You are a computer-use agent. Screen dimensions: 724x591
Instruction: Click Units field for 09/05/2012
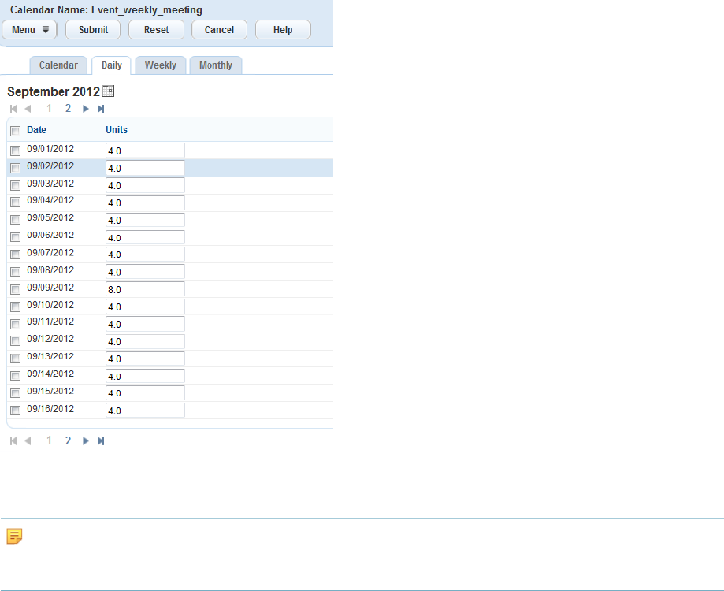click(x=145, y=220)
